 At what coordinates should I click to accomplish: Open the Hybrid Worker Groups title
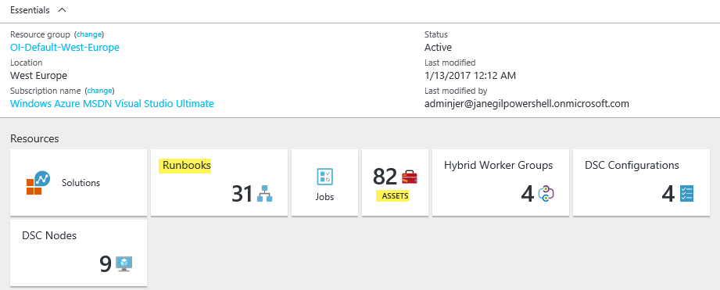[x=498, y=165]
